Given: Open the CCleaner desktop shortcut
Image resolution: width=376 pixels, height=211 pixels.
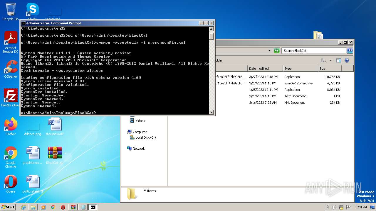Looking at the screenshot, I should pos(11,69).
